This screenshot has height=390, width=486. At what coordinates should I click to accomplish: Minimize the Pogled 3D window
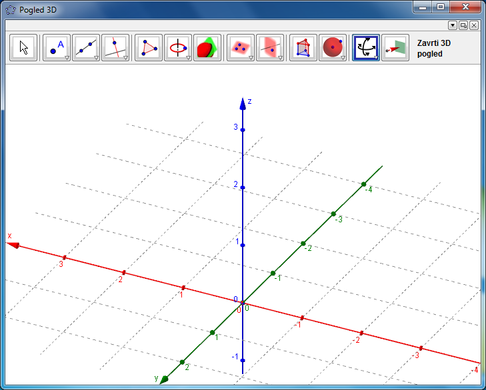pos(423,7)
